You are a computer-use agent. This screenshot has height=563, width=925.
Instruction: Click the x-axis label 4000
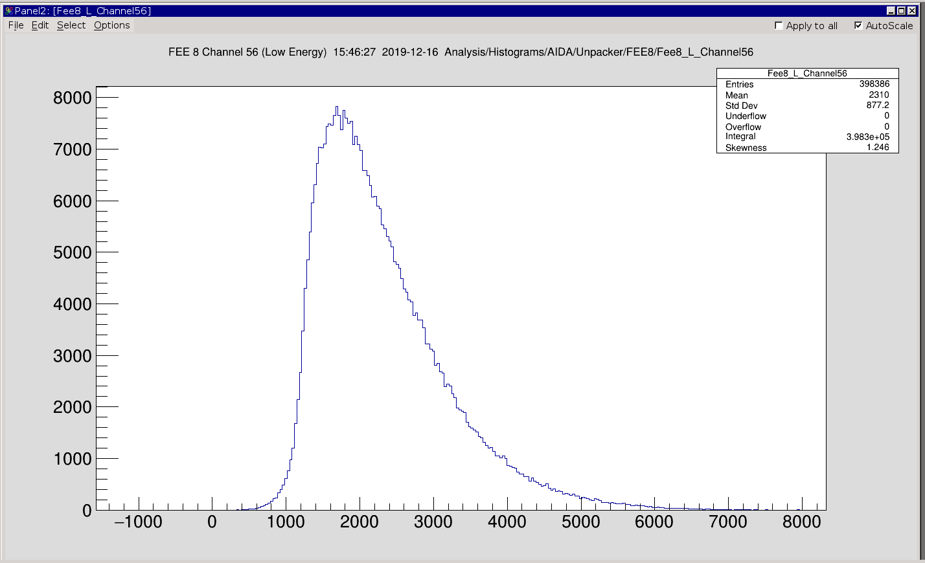(x=507, y=522)
